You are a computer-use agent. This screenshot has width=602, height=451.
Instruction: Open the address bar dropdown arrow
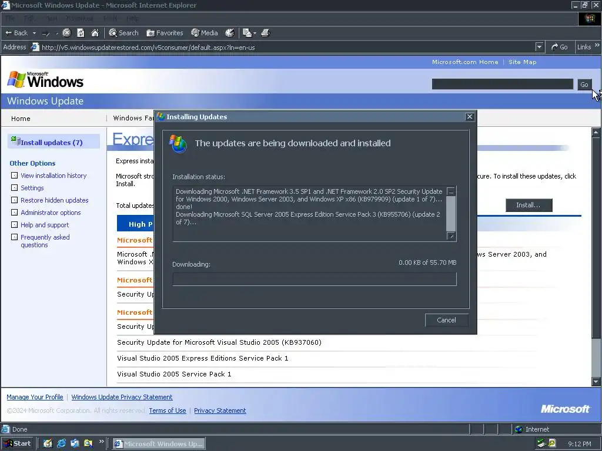tap(540, 47)
